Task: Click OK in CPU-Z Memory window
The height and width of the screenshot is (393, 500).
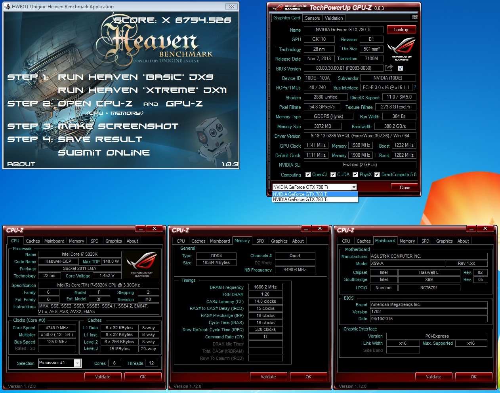Action: [309, 377]
